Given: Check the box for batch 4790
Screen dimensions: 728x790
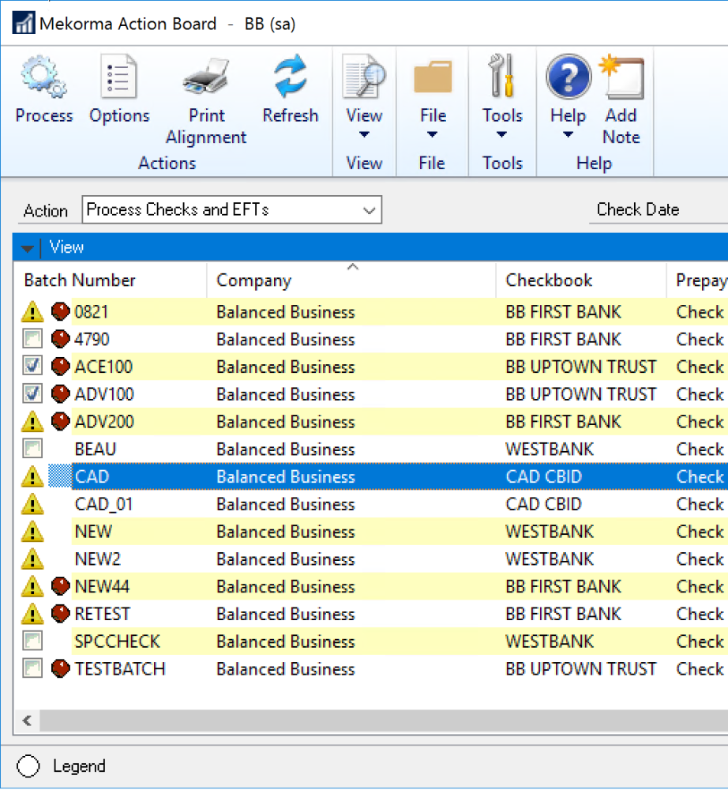Looking at the screenshot, I should click(32, 339).
